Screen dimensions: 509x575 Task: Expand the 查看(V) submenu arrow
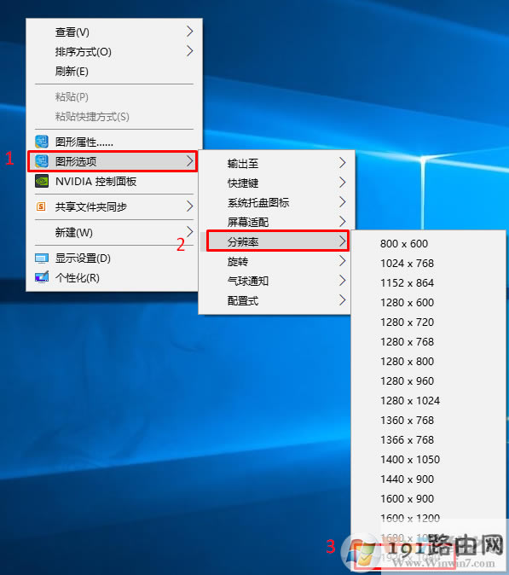[189, 32]
